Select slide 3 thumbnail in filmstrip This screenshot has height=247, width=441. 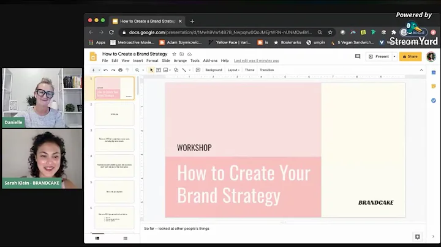point(115,140)
